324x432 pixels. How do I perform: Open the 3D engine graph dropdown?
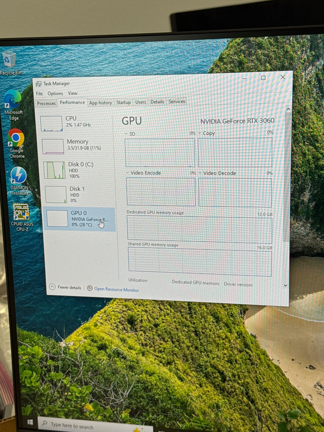126,134
